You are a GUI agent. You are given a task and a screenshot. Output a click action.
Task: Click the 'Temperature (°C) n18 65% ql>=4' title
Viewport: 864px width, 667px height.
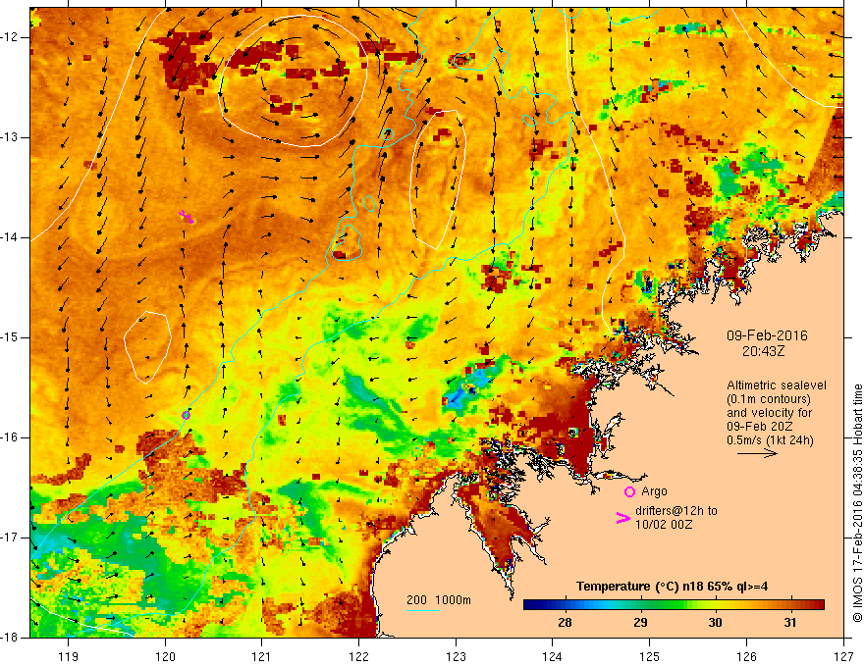pos(673,587)
